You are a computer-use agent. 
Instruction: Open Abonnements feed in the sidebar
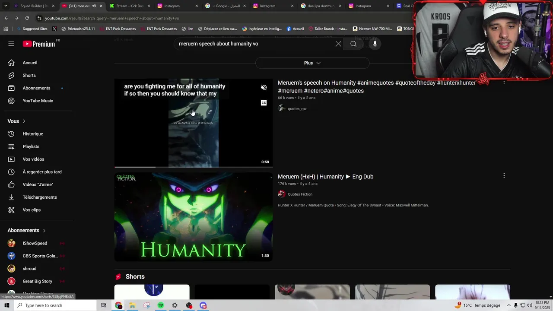[x=36, y=88]
